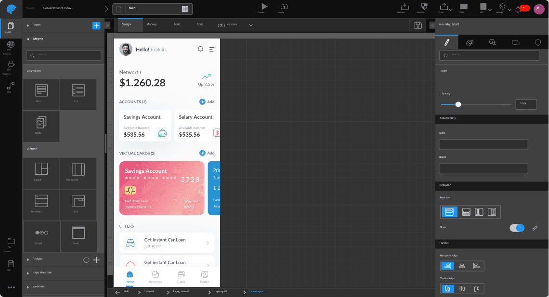Click the Artifacts import icon in the toolbar
The height and width of the screenshot is (297, 549).
(405, 6)
